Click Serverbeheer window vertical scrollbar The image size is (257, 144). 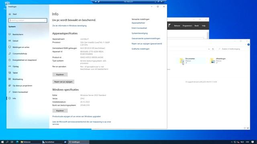[x=208, y=35]
